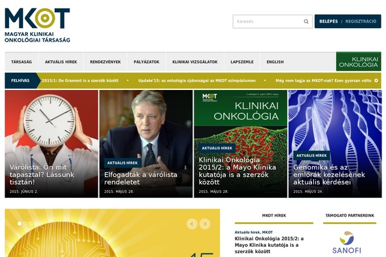This screenshot has height=257, width=386.
Task: Click the Támogató partnereink heading
Action: click(350, 216)
